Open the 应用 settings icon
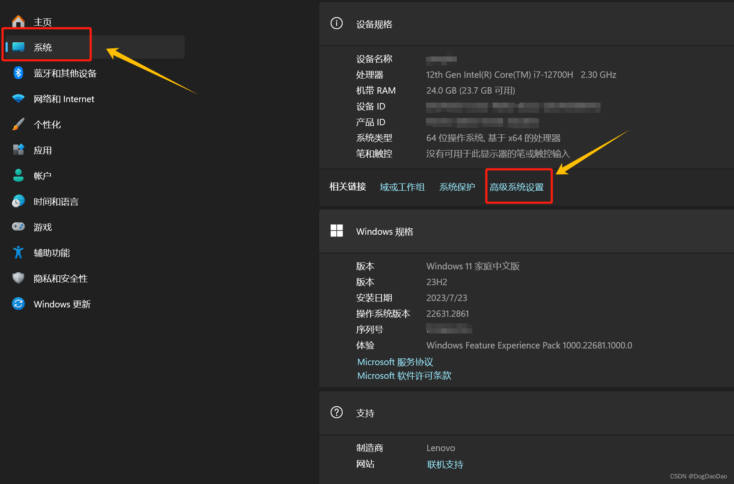 click(x=18, y=150)
